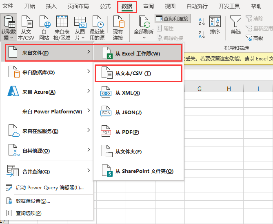The width and height of the screenshot is (273, 224).
Task: Select 从 Excel 工作簿(W) submenu item
Action: pyautogui.click(x=138, y=53)
